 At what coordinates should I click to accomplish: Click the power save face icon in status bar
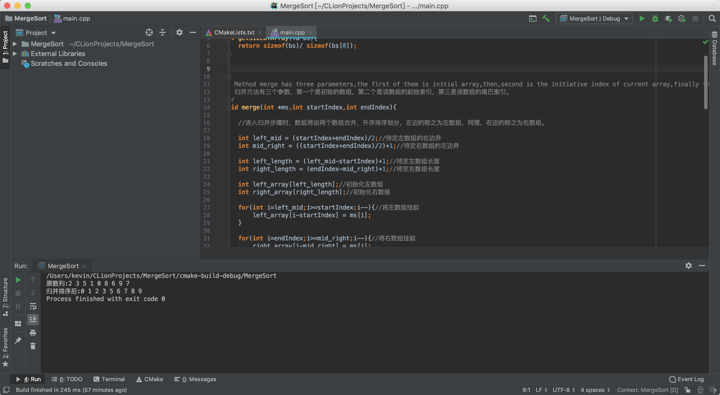(x=713, y=390)
